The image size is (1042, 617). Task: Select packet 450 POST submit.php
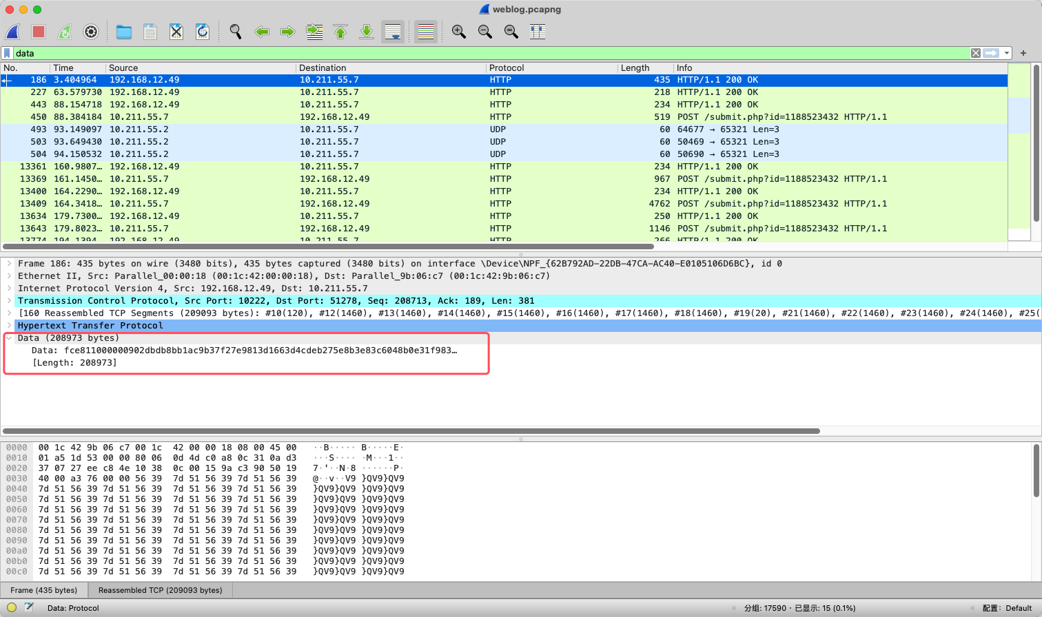tap(504, 117)
